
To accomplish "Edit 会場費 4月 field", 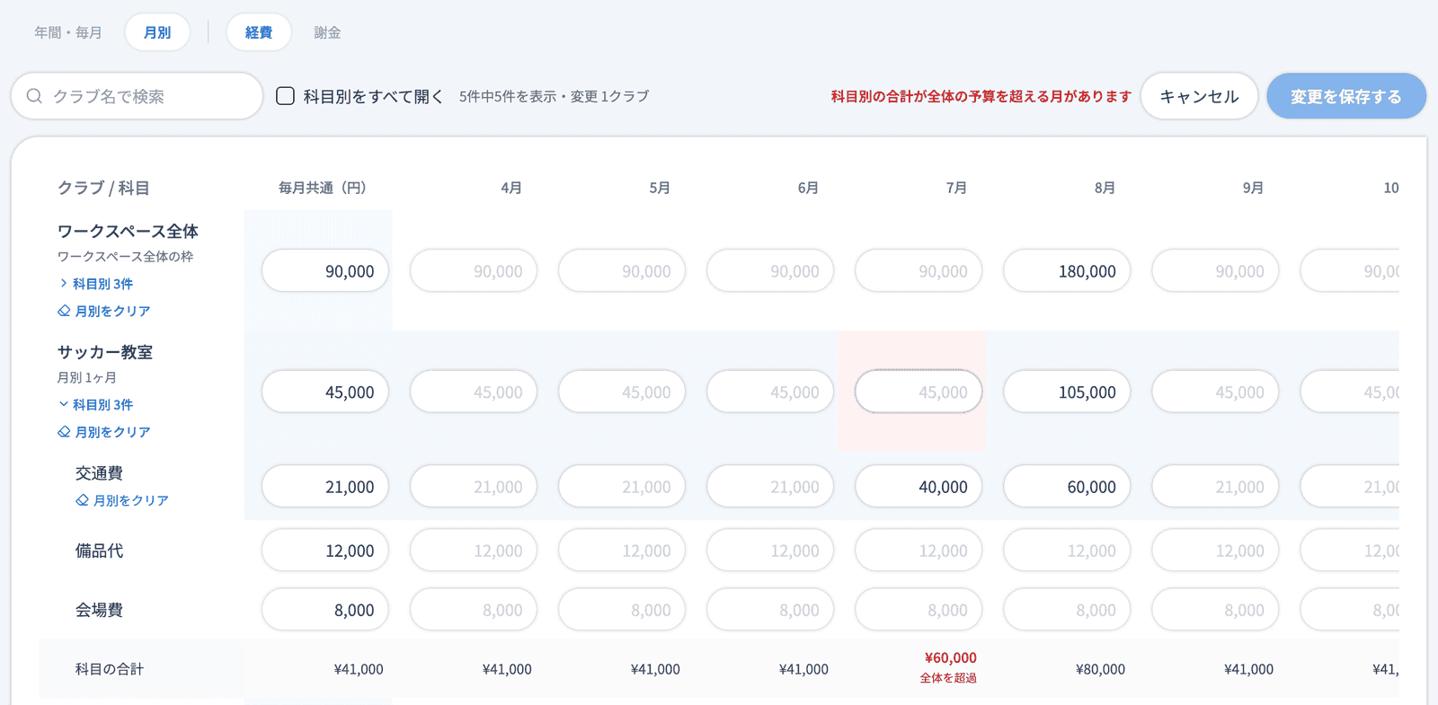I will pyautogui.click(x=474, y=610).
